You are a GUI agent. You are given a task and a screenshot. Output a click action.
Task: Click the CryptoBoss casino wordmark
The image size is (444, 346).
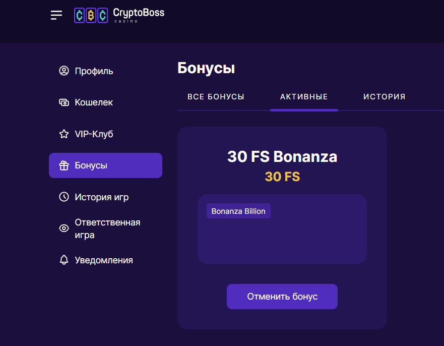[x=139, y=15]
